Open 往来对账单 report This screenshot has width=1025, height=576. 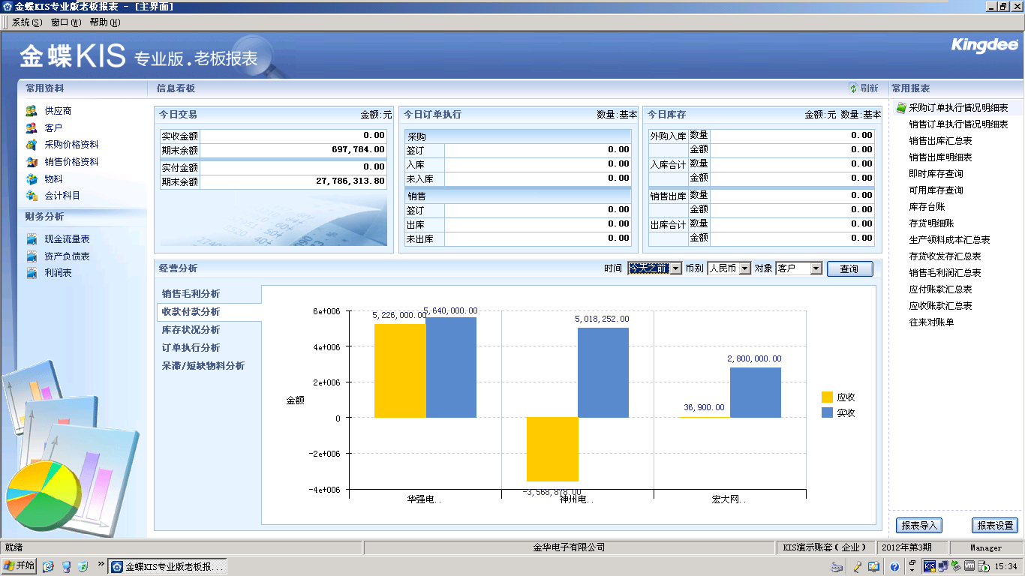tap(931, 322)
